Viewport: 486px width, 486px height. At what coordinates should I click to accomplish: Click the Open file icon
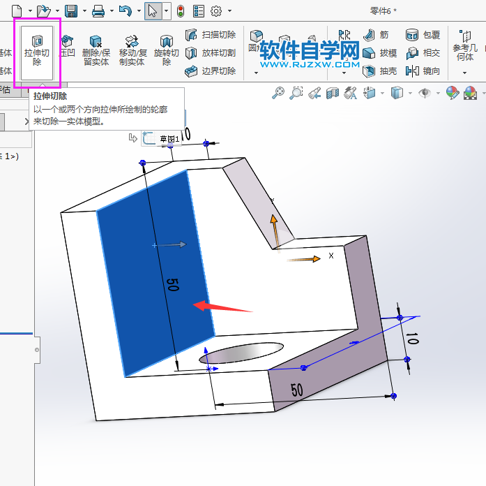[x=44, y=11]
